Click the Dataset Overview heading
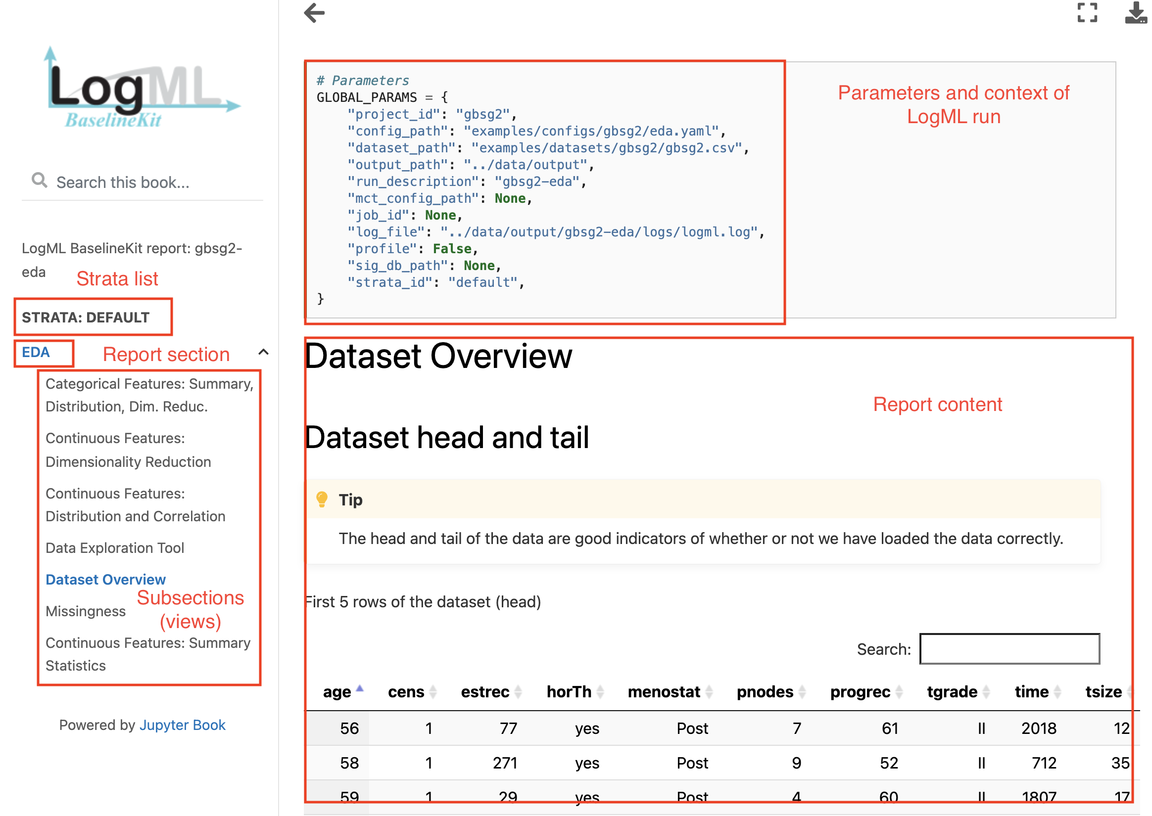 (438, 356)
